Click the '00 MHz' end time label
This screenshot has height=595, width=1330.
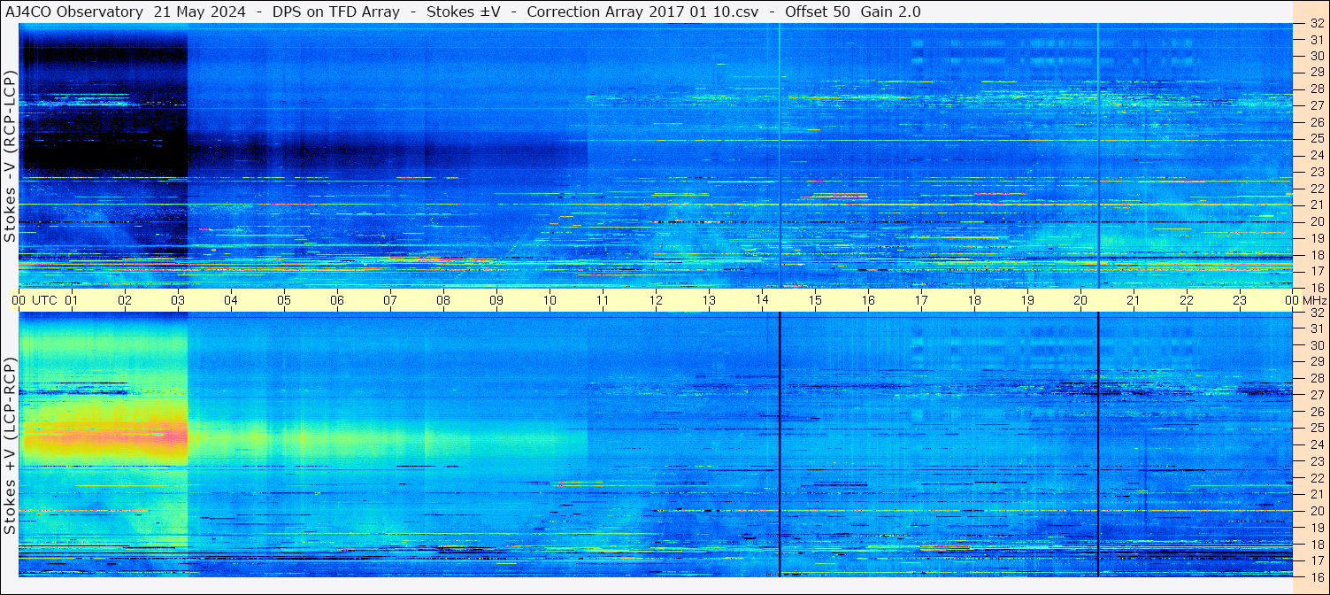pyautogui.click(x=1305, y=300)
